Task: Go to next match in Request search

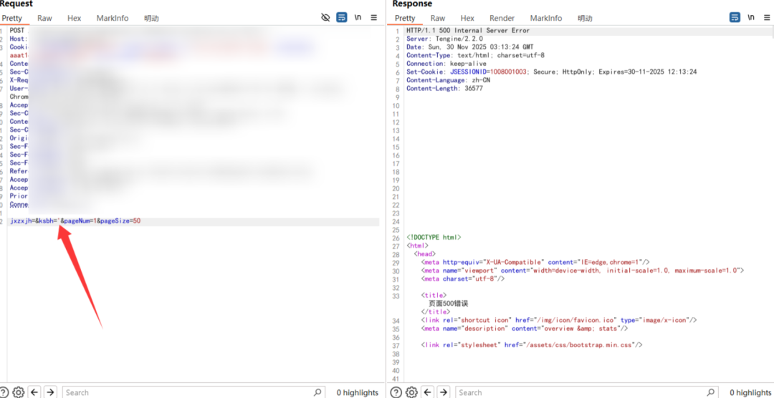Action: pyautogui.click(x=50, y=392)
